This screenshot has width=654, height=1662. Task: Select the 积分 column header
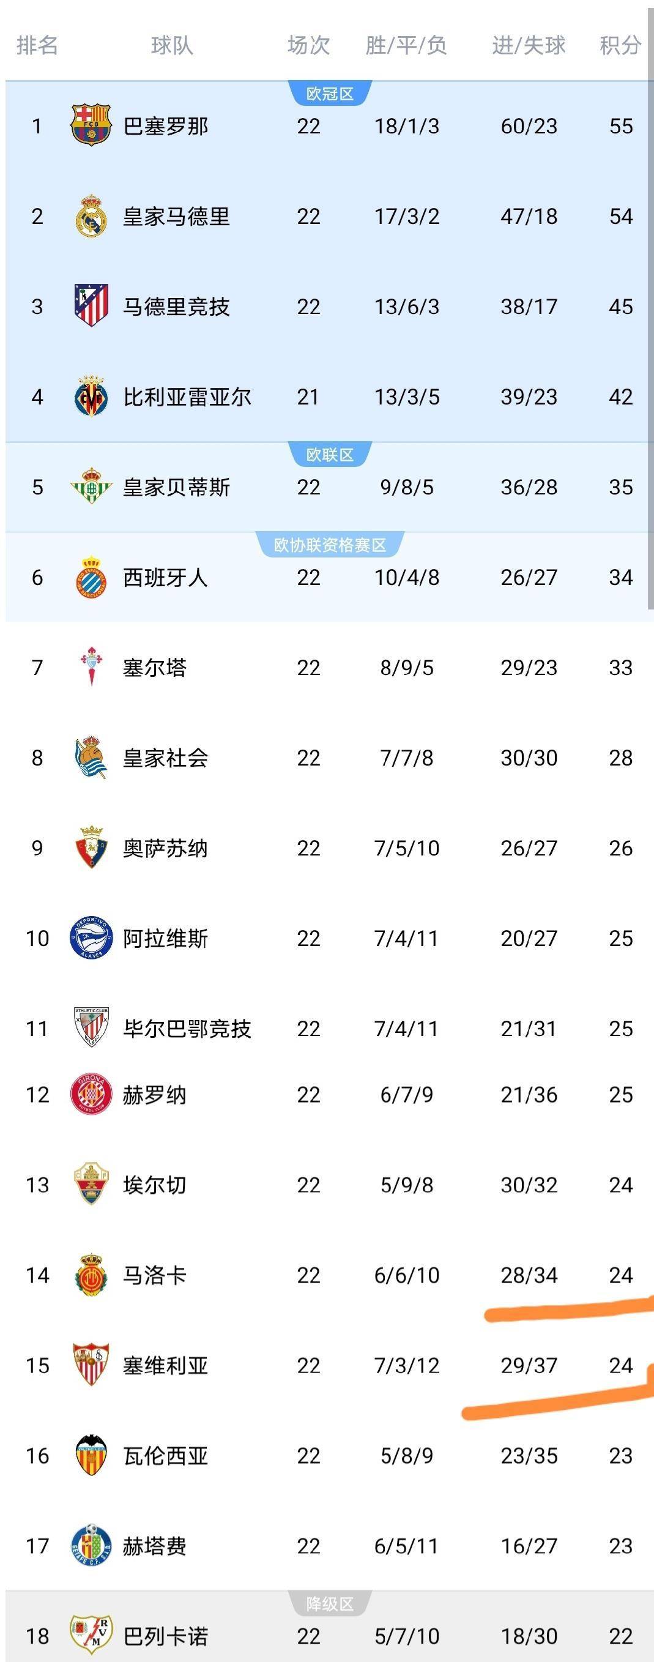[x=620, y=45]
